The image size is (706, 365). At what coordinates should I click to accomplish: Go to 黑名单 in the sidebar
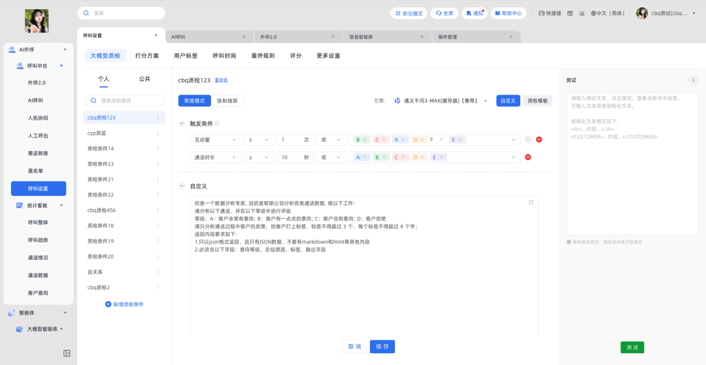click(38, 171)
